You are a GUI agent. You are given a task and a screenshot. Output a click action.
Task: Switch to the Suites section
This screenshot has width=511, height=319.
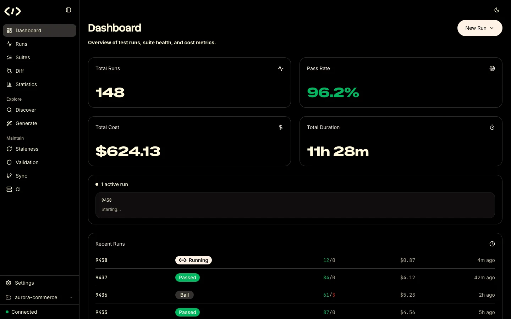pyautogui.click(x=22, y=57)
